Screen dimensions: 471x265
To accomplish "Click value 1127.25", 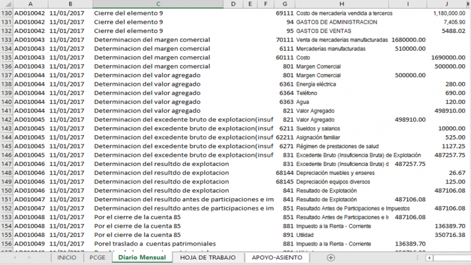I will (x=453, y=146).
